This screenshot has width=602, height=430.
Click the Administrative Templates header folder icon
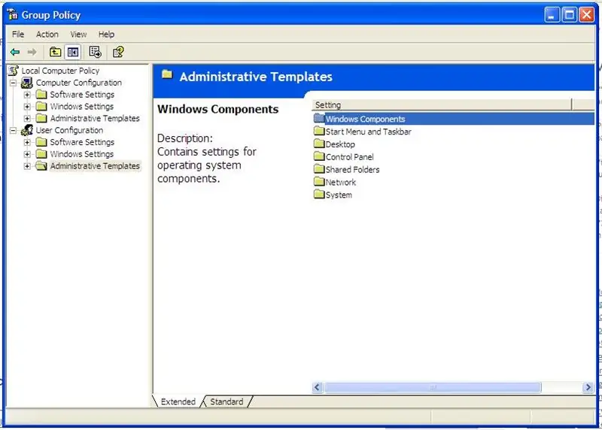[x=167, y=74]
